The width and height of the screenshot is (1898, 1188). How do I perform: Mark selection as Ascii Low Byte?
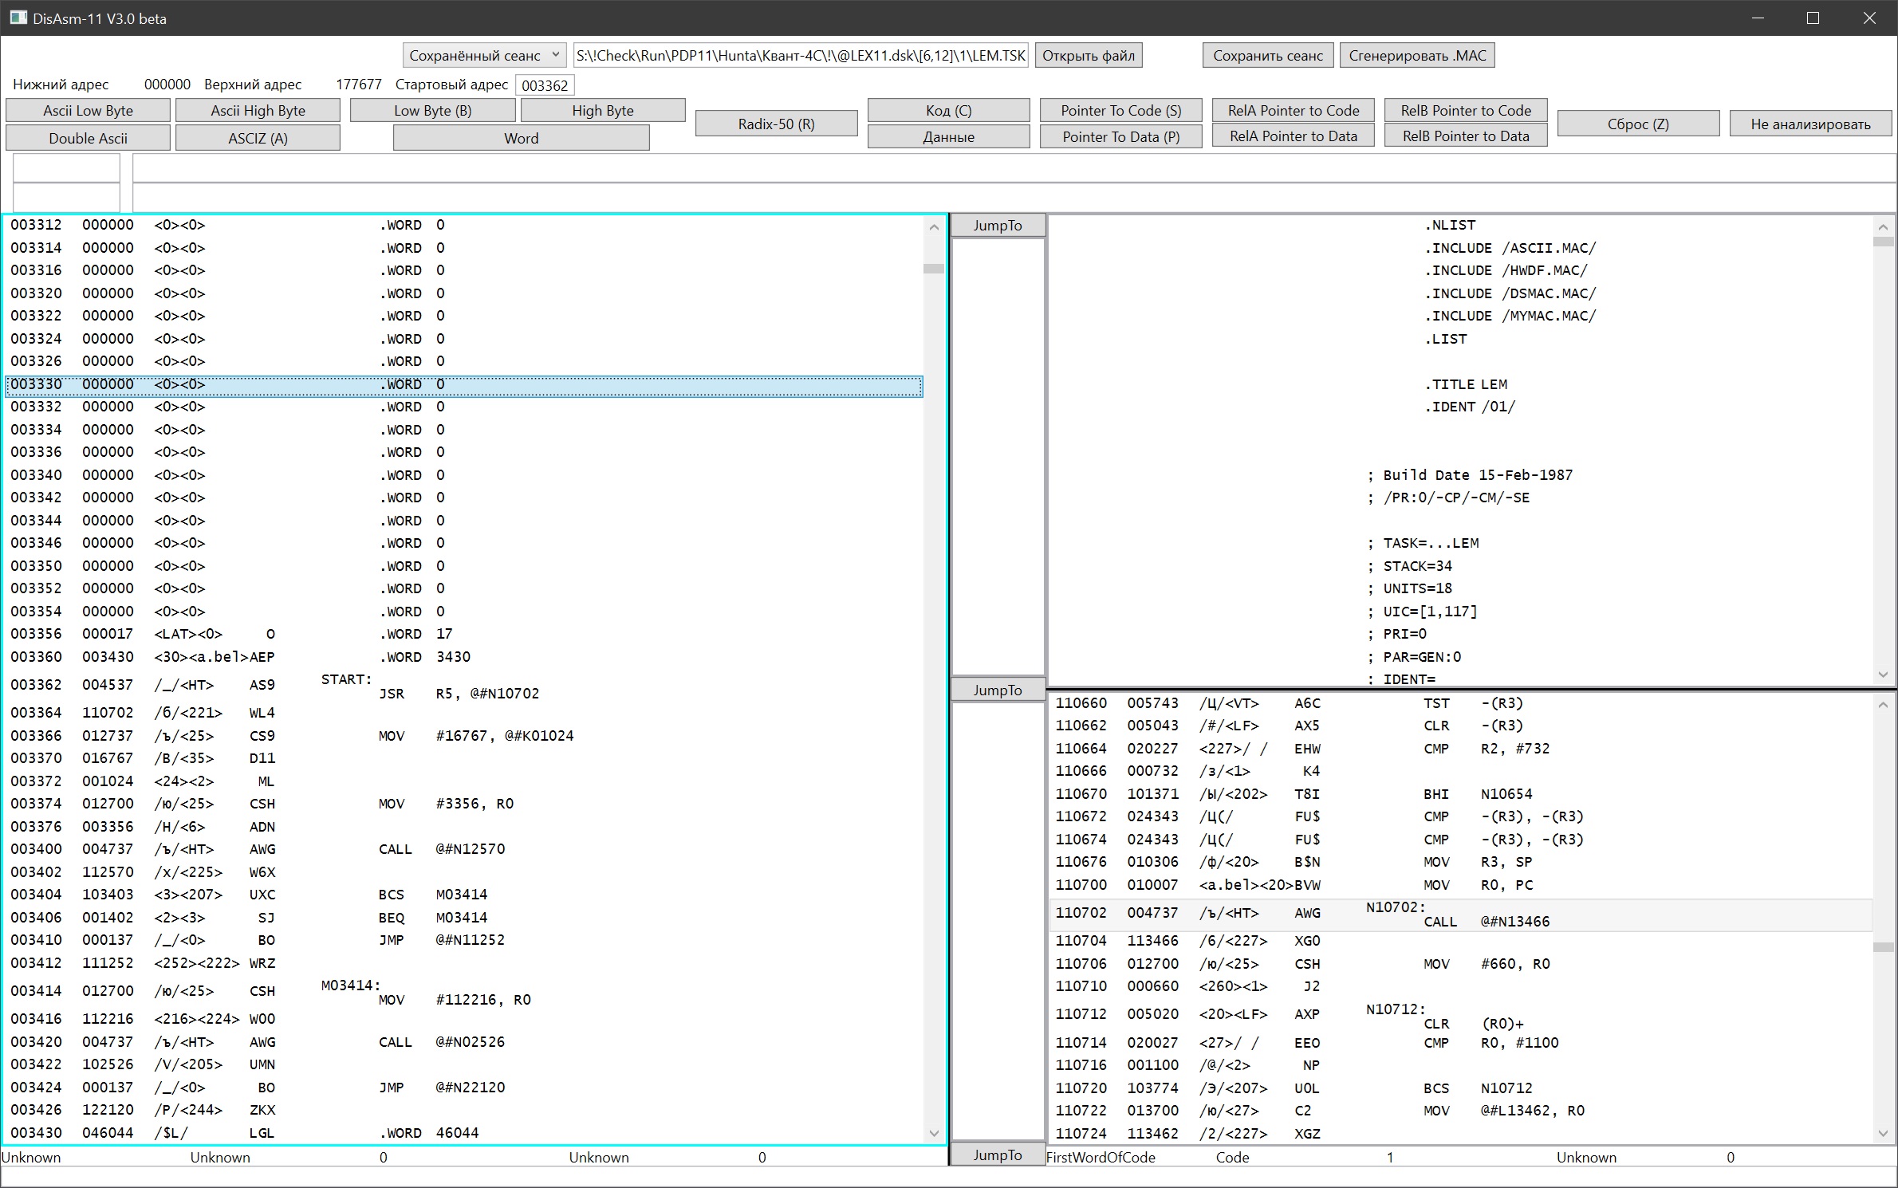tap(88, 110)
